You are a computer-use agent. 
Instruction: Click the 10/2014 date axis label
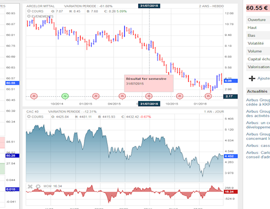click(x=57, y=104)
